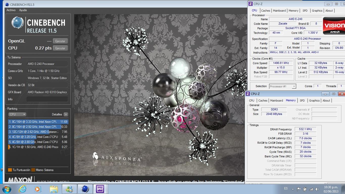Launch Internet Explorer from taskbar
345x194 pixels.
[x=22, y=189]
